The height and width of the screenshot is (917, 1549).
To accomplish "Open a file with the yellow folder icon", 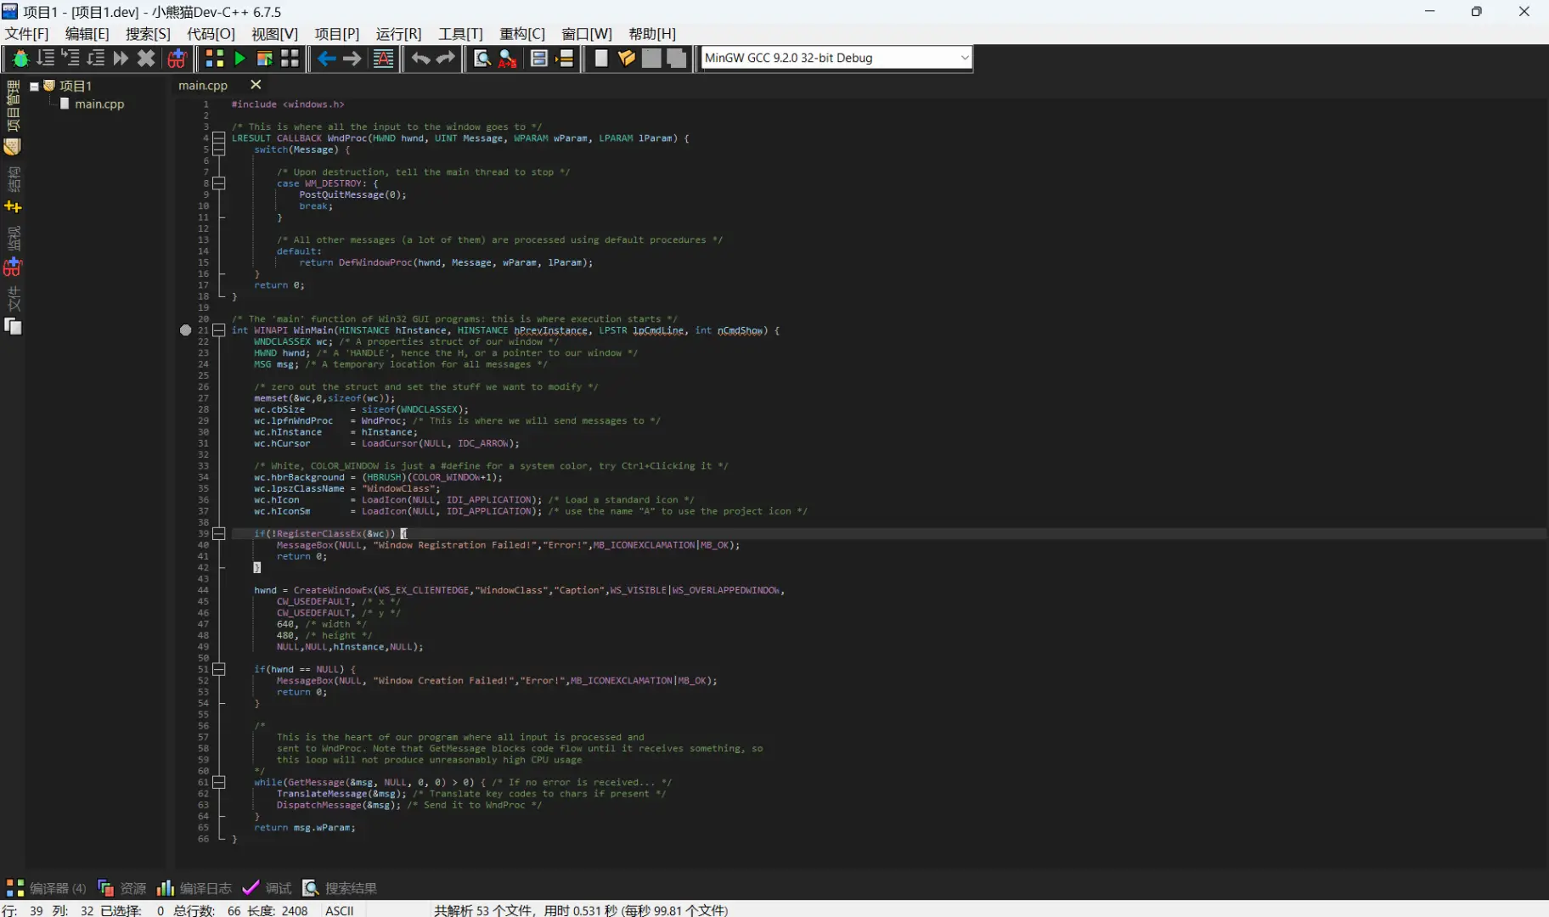I will point(627,58).
